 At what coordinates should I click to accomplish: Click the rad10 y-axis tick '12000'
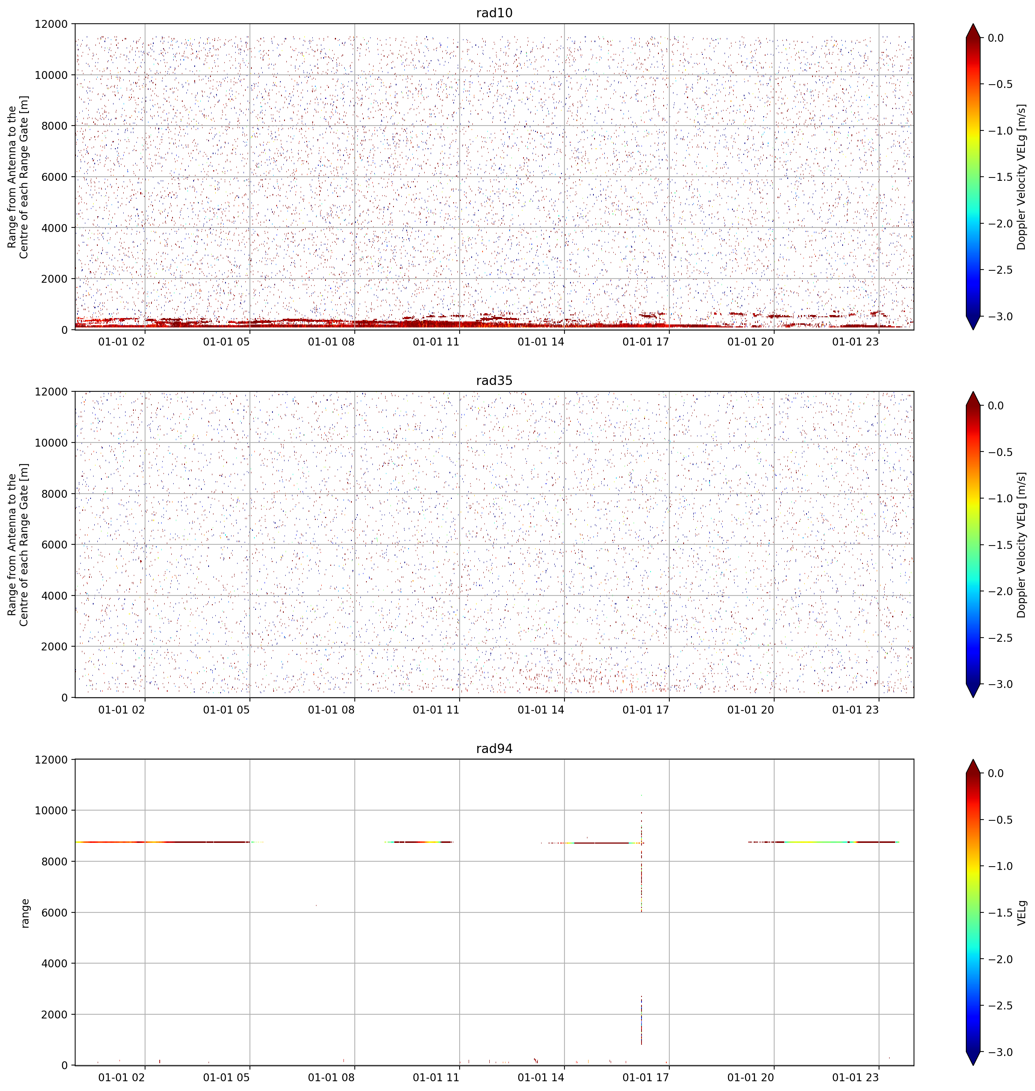click(51, 24)
